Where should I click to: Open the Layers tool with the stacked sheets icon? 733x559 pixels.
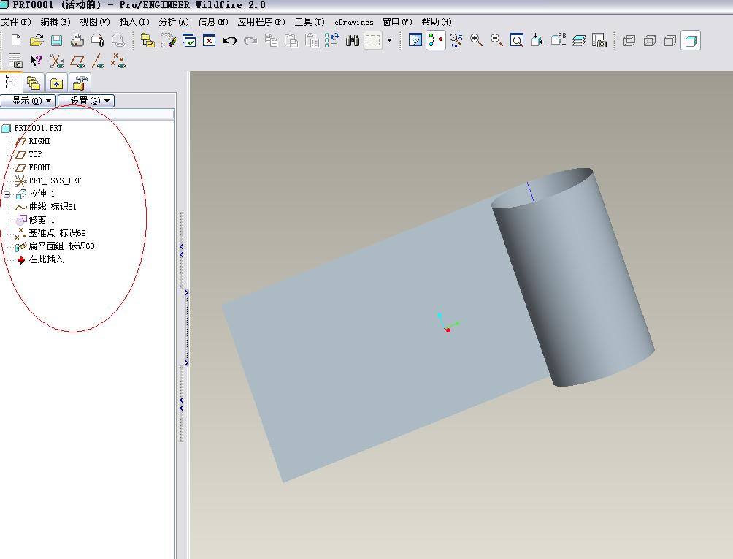[x=579, y=40]
